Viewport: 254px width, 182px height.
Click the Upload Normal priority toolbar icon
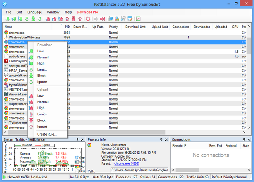point(54,19)
